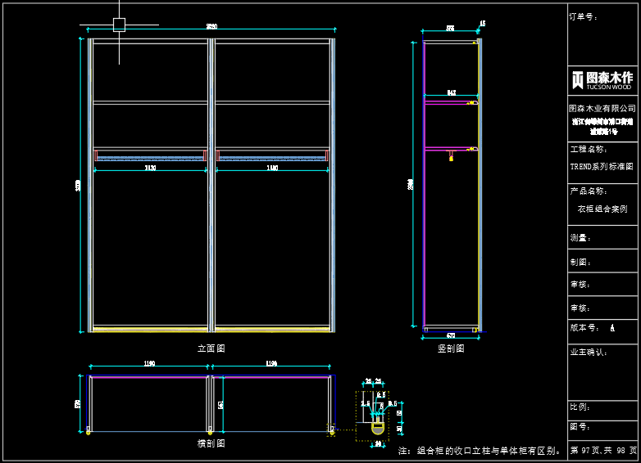641x463 pixels.
Task: Click the 测量 field in title block
Action: 580,238
